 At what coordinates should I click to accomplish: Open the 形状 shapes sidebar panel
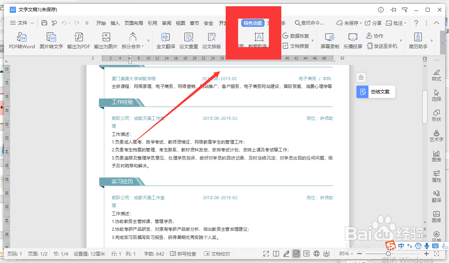(x=437, y=116)
